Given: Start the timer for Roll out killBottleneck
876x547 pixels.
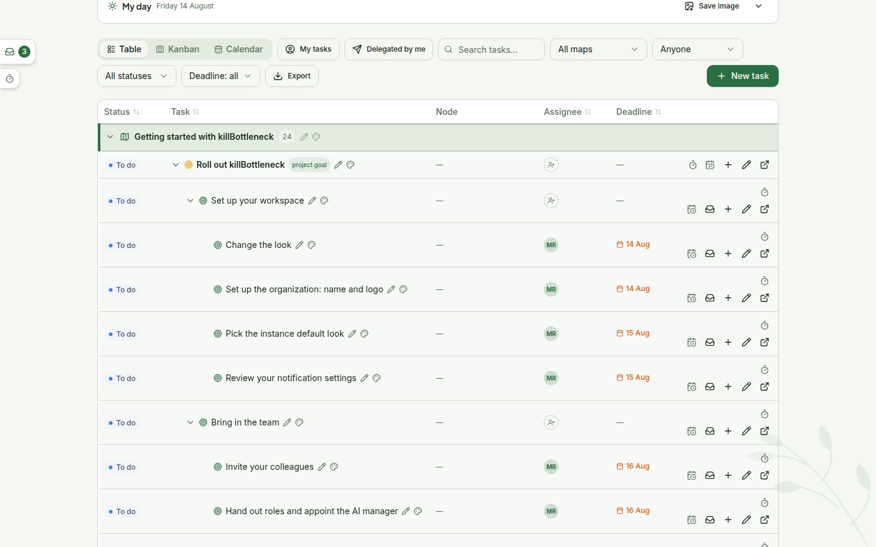Looking at the screenshot, I should tap(693, 165).
